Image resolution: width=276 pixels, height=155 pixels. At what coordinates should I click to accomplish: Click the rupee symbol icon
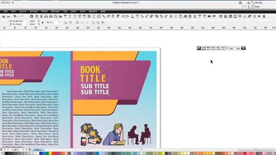pyautogui.click(x=118, y=16)
